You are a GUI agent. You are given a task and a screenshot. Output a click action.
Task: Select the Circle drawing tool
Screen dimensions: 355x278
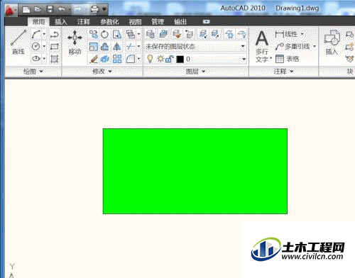coord(35,46)
